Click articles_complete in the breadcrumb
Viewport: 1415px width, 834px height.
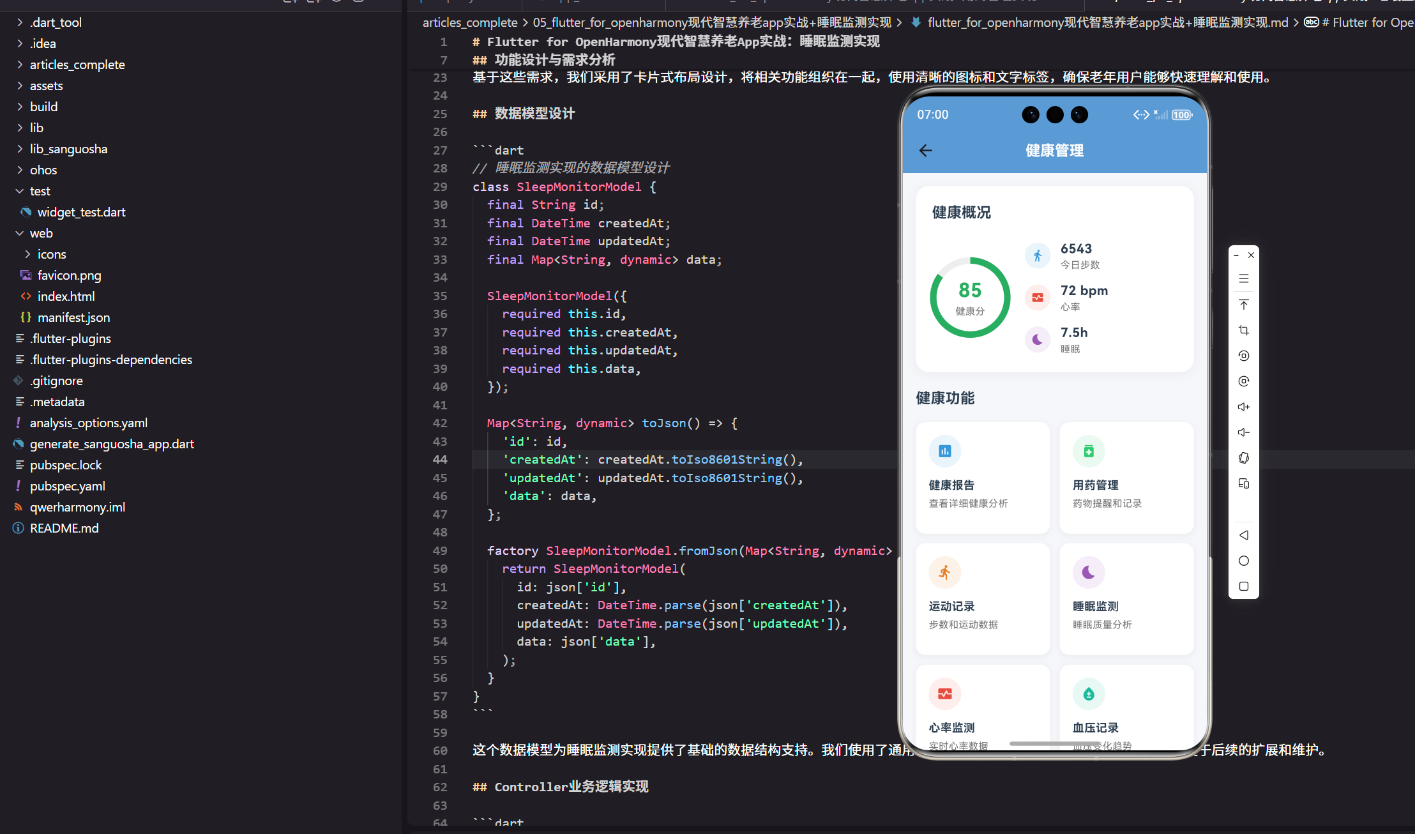tap(470, 22)
